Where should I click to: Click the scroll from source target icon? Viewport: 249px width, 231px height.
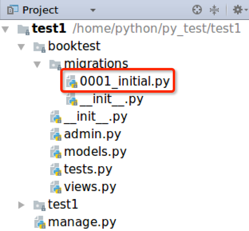(197, 10)
